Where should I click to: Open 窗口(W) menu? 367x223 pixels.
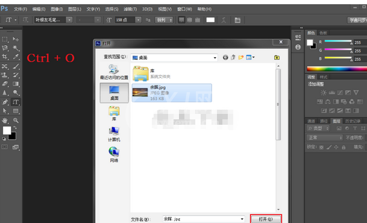(184, 9)
